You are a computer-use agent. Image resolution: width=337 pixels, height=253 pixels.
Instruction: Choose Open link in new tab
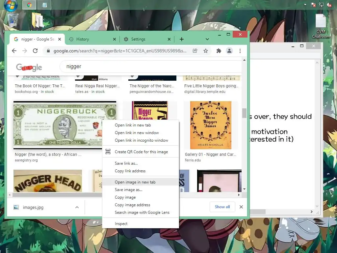pyautogui.click(x=141, y=125)
